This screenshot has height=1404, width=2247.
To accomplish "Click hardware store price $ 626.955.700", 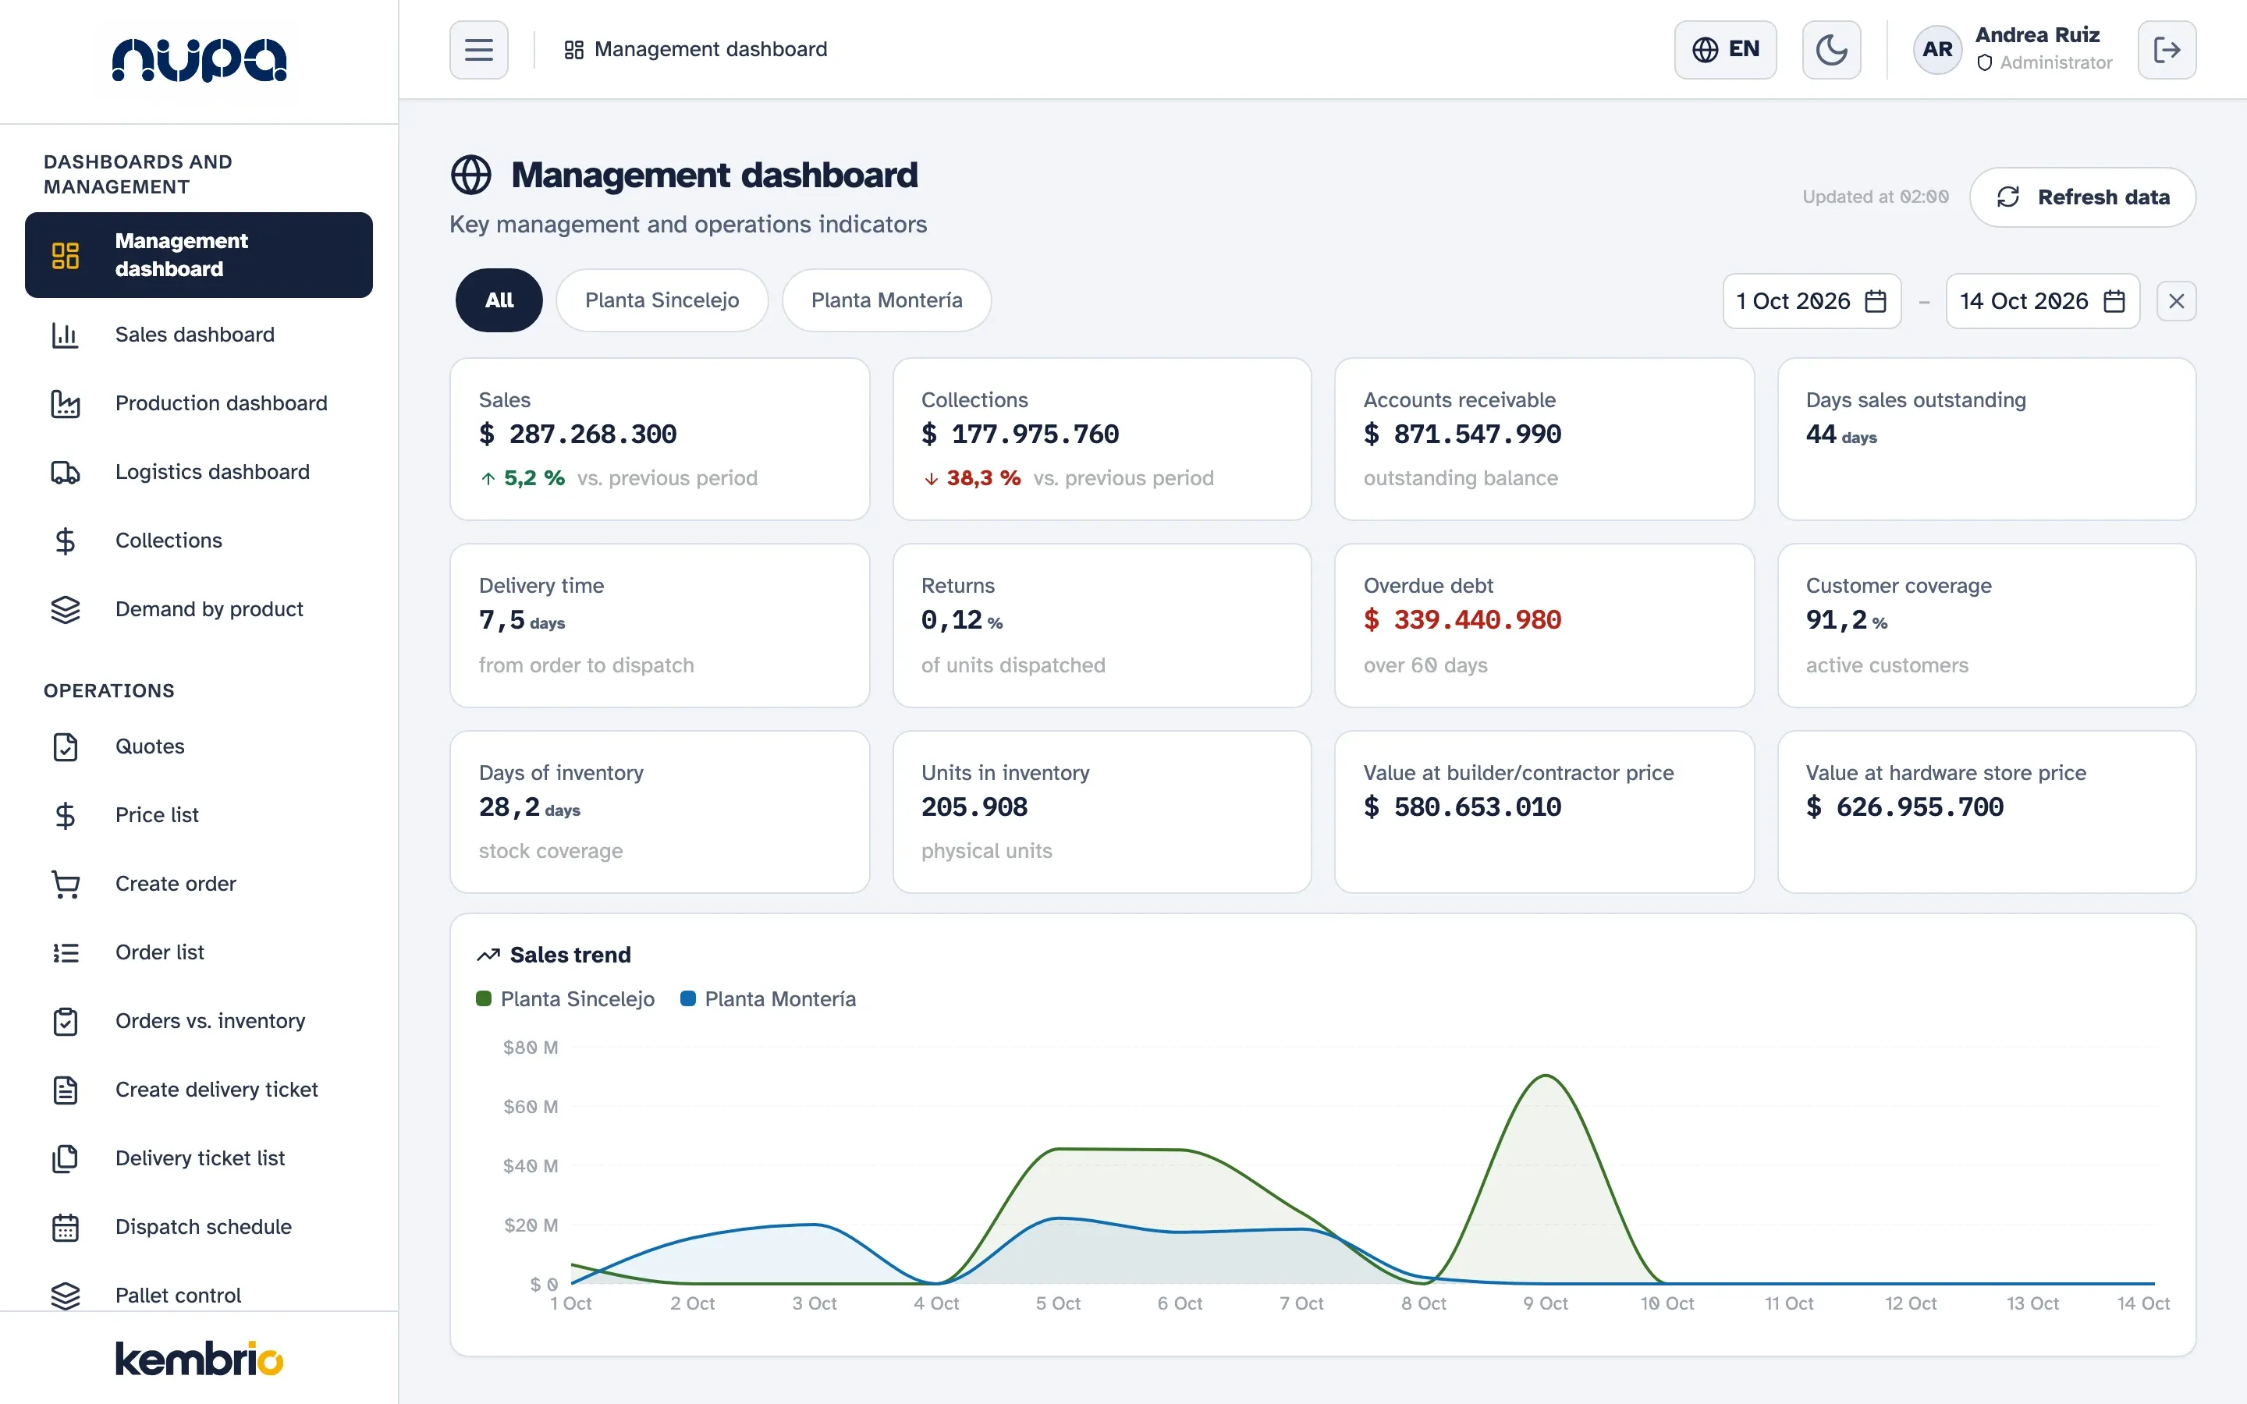I will 1904,807.
